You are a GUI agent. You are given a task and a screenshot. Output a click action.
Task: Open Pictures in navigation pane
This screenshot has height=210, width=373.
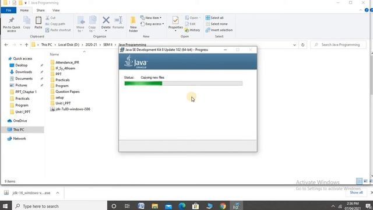click(x=19, y=85)
